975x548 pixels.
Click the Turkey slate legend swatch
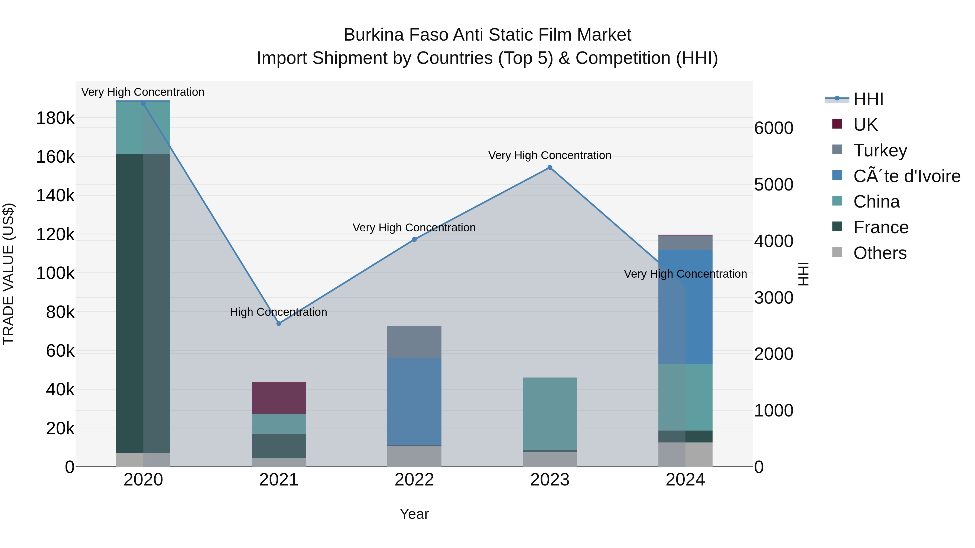837,149
